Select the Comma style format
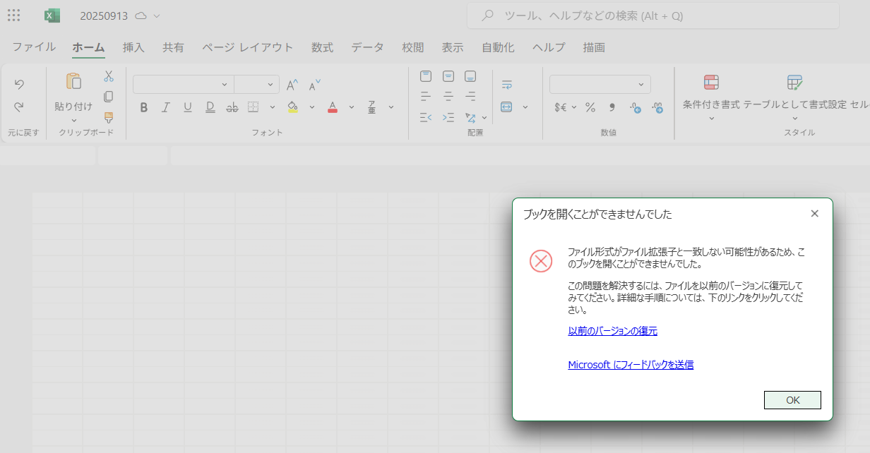 [612, 107]
